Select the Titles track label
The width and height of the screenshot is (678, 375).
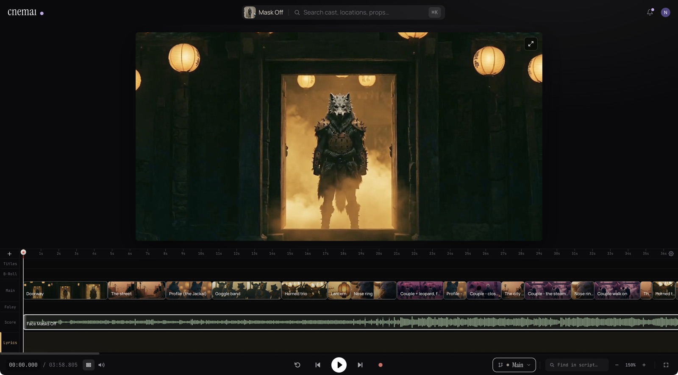point(10,264)
